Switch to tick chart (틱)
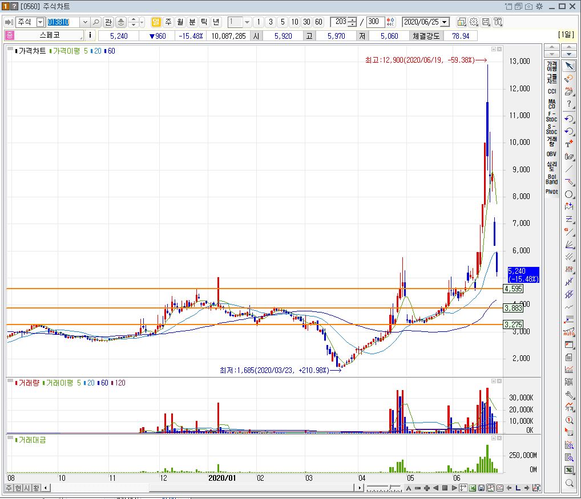Viewport: 581px width, 499px height. coord(204,22)
